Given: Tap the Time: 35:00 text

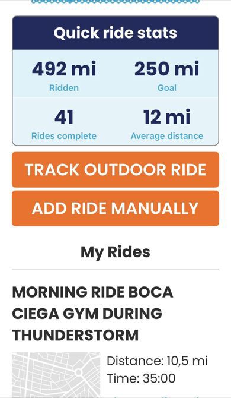Looking at the screenshot, I should 141,378.
